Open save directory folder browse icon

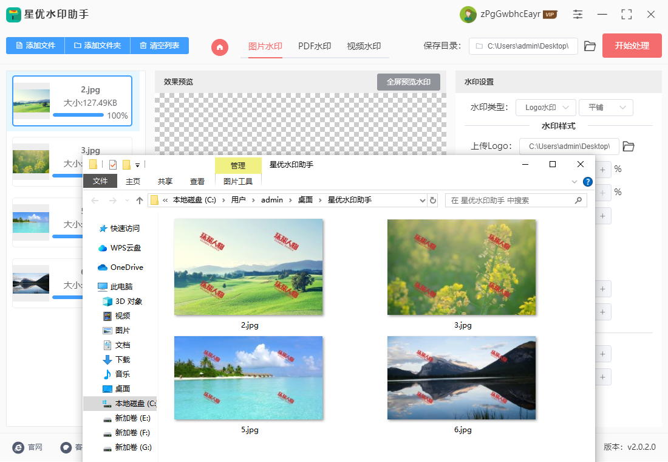590,46
